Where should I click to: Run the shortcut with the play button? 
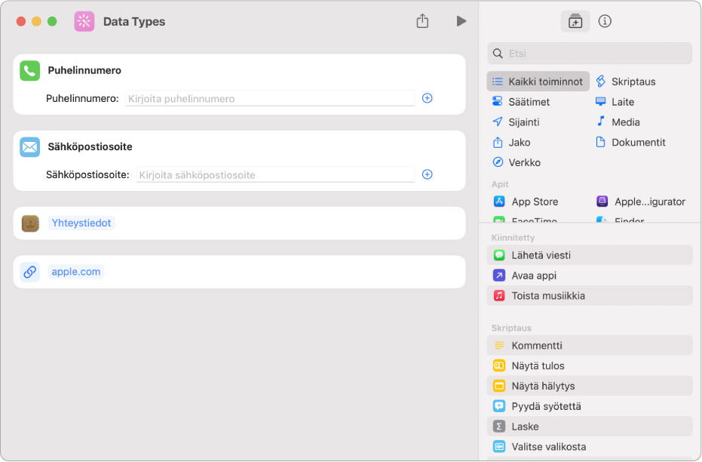[x=461, y=21]
